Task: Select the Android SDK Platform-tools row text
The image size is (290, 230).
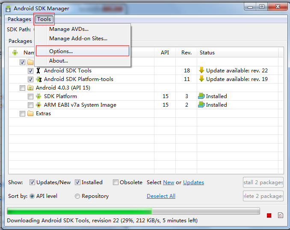Action: click(x=79, y=79)
